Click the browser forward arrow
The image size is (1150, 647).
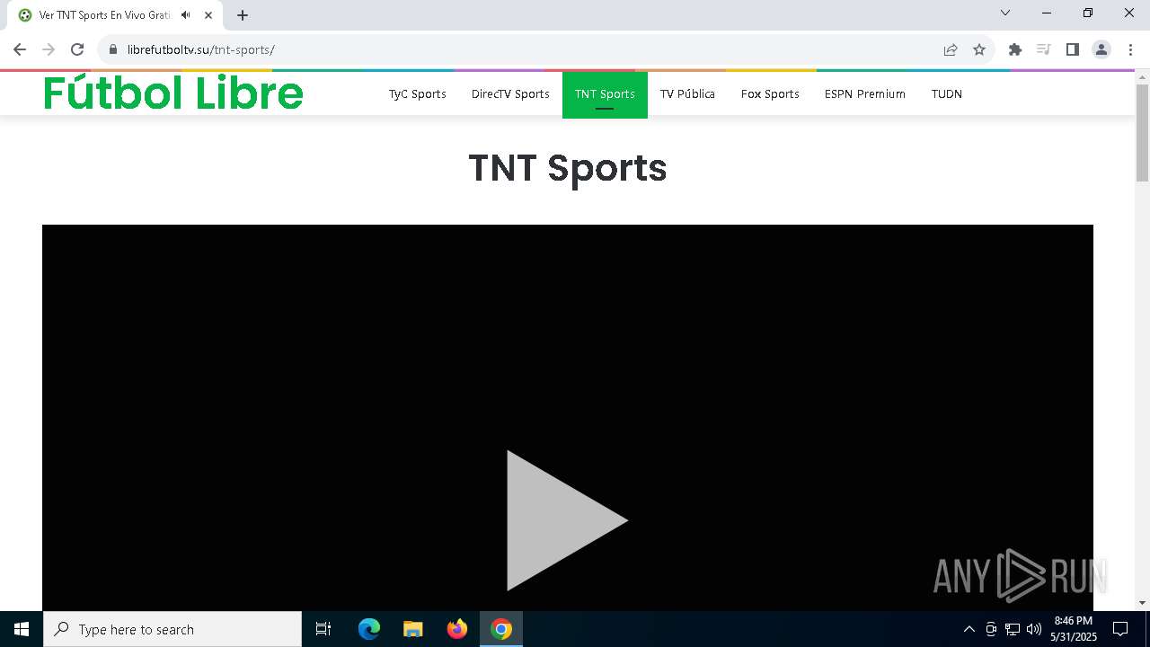tap(49, 49)
